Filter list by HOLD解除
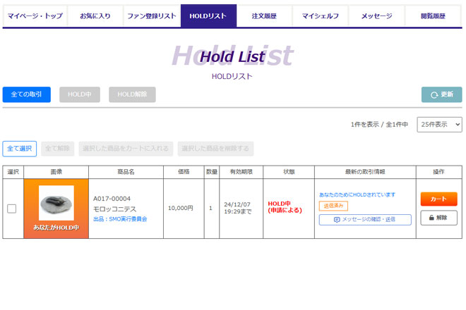Screen dimensions: 466x310 click(x=132, y=94)
